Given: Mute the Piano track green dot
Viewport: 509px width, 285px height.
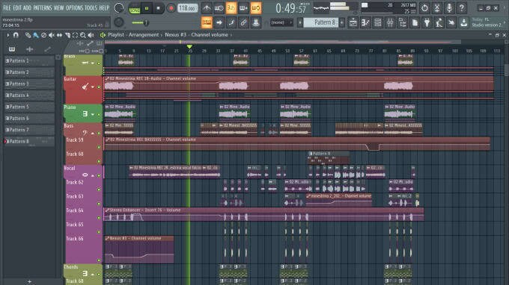Looking at the screenshot, I should (99, 114).
